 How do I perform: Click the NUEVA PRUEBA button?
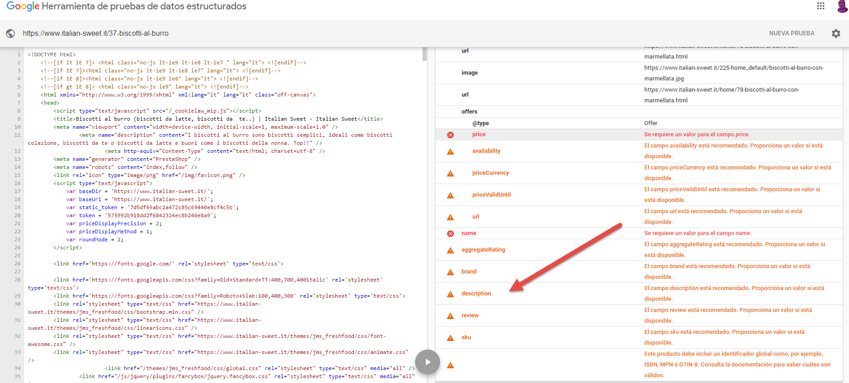[792, 34]
